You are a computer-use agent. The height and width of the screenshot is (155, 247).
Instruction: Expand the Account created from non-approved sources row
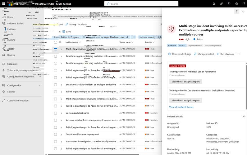point(62,120)
